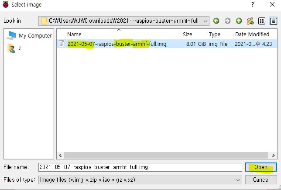Select the J user folder in sidebar
This screenshot has height=190, width=281.
point(14,48)
